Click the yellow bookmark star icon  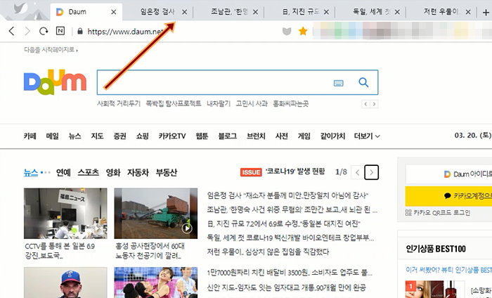(x=303, y=31)
